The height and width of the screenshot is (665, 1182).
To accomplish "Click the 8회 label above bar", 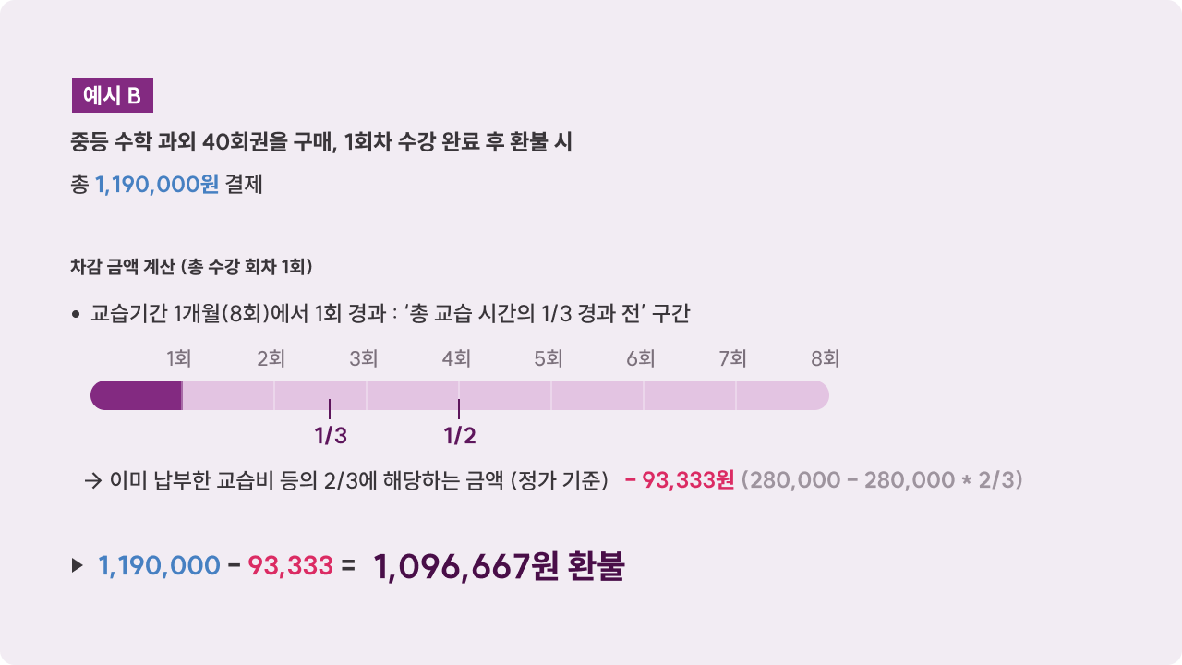I will 825,358.
